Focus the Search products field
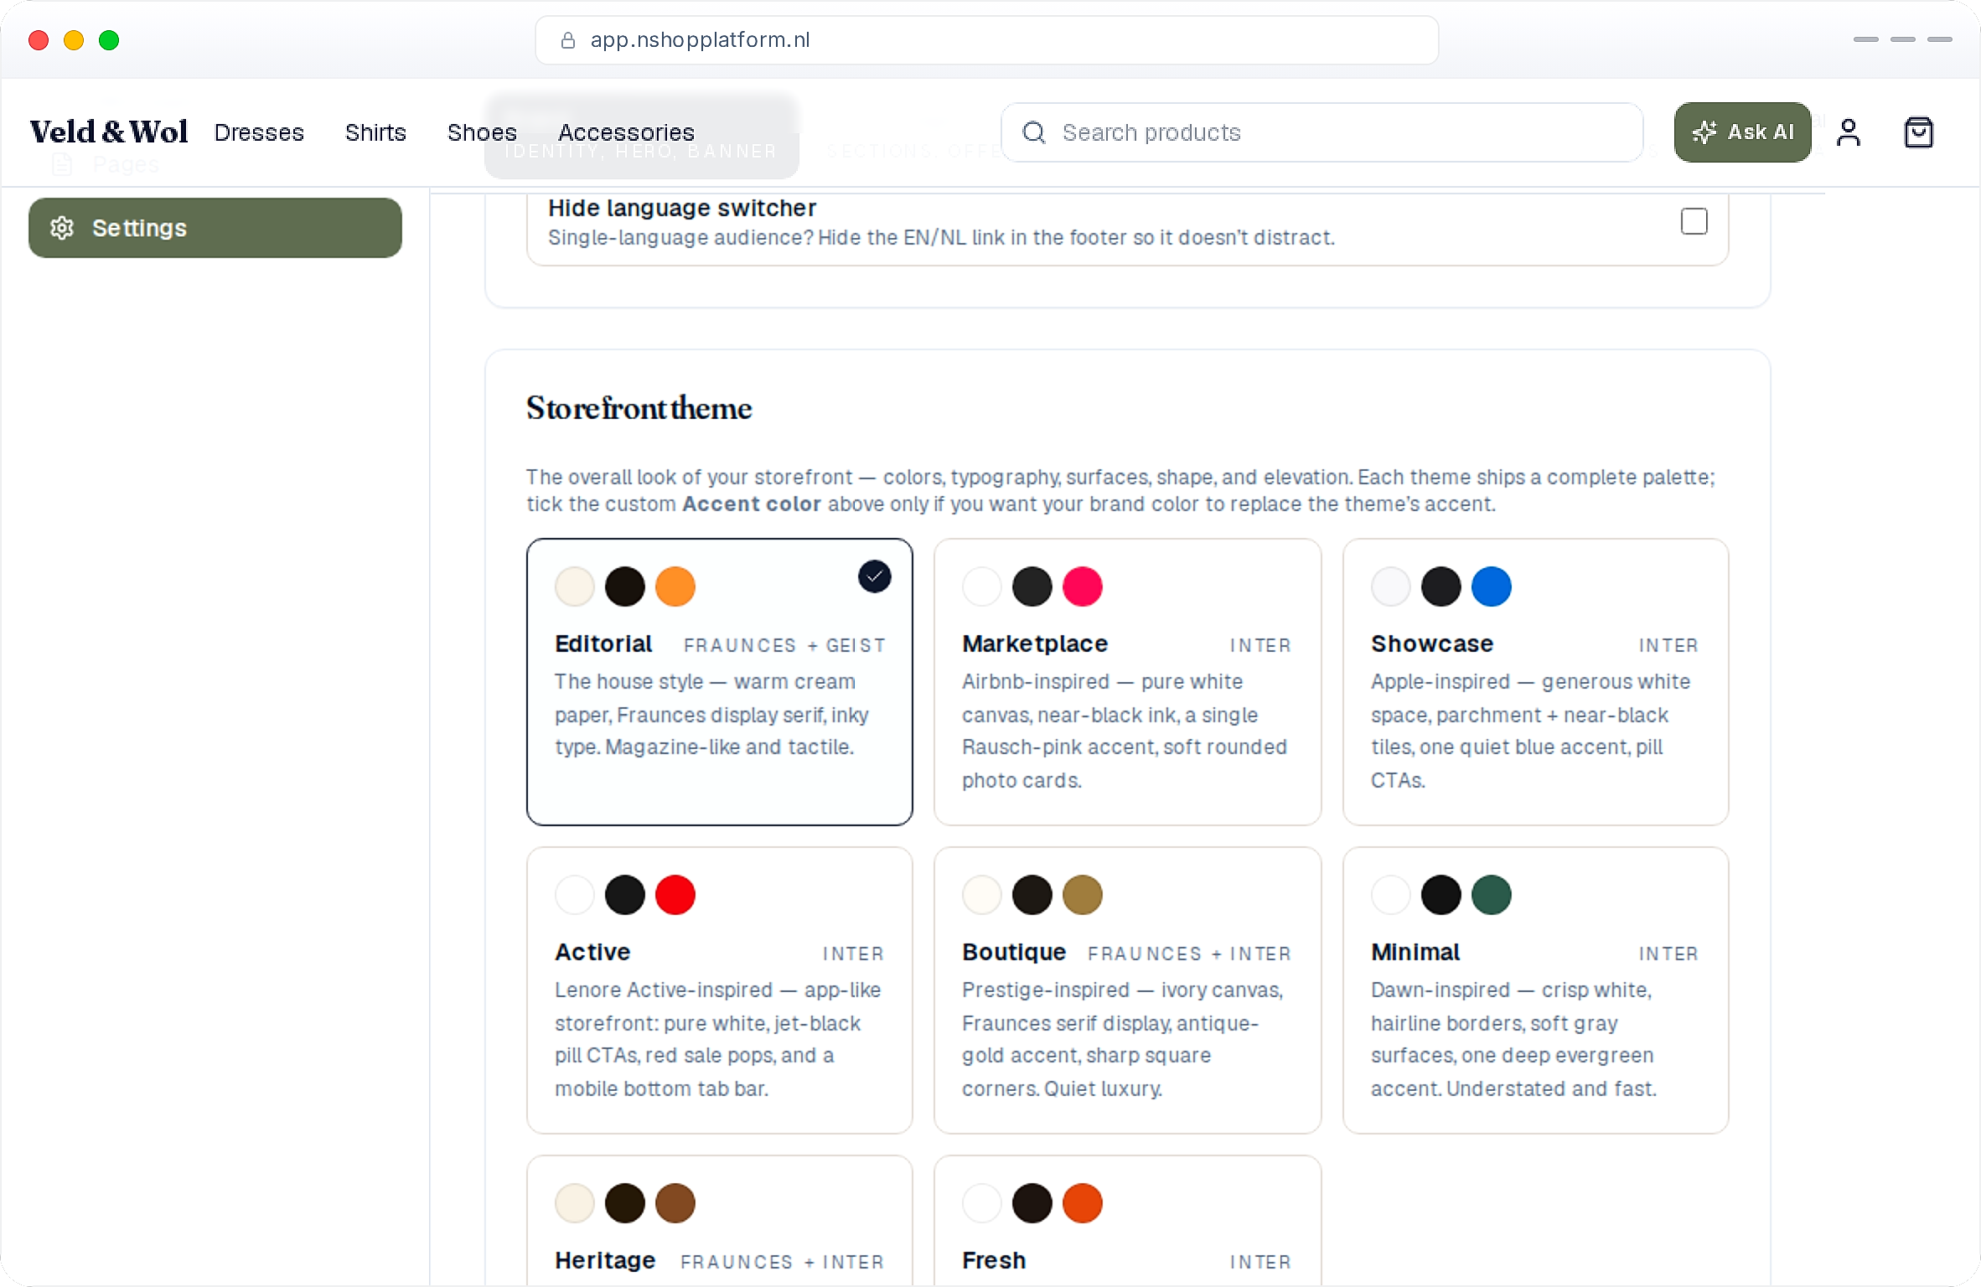Image resolution: width=1981 pixels, height=1287 pixels. (1322, 132)
